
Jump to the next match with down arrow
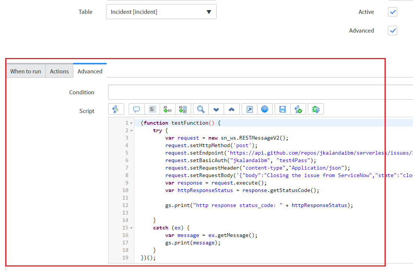pyautogui.click(x=216, y=109)
